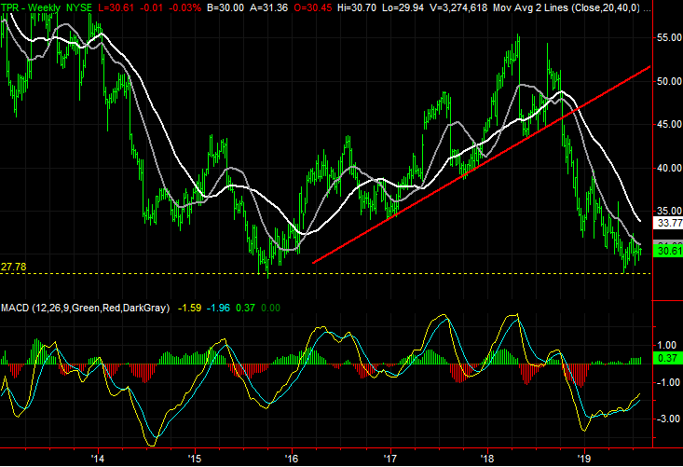Click the -3.00 MACD axis label
The width and height of the screenshot is (683, 467).
click(667, 419)
